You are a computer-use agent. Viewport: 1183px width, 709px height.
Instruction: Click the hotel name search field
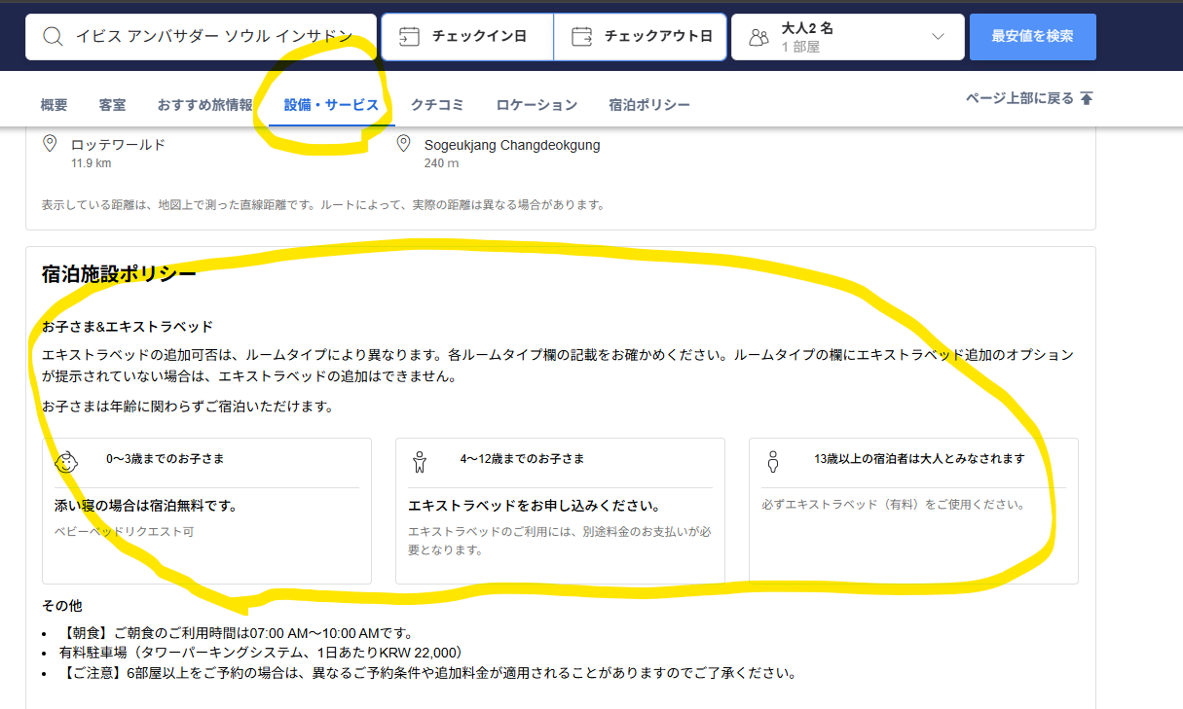214,37
